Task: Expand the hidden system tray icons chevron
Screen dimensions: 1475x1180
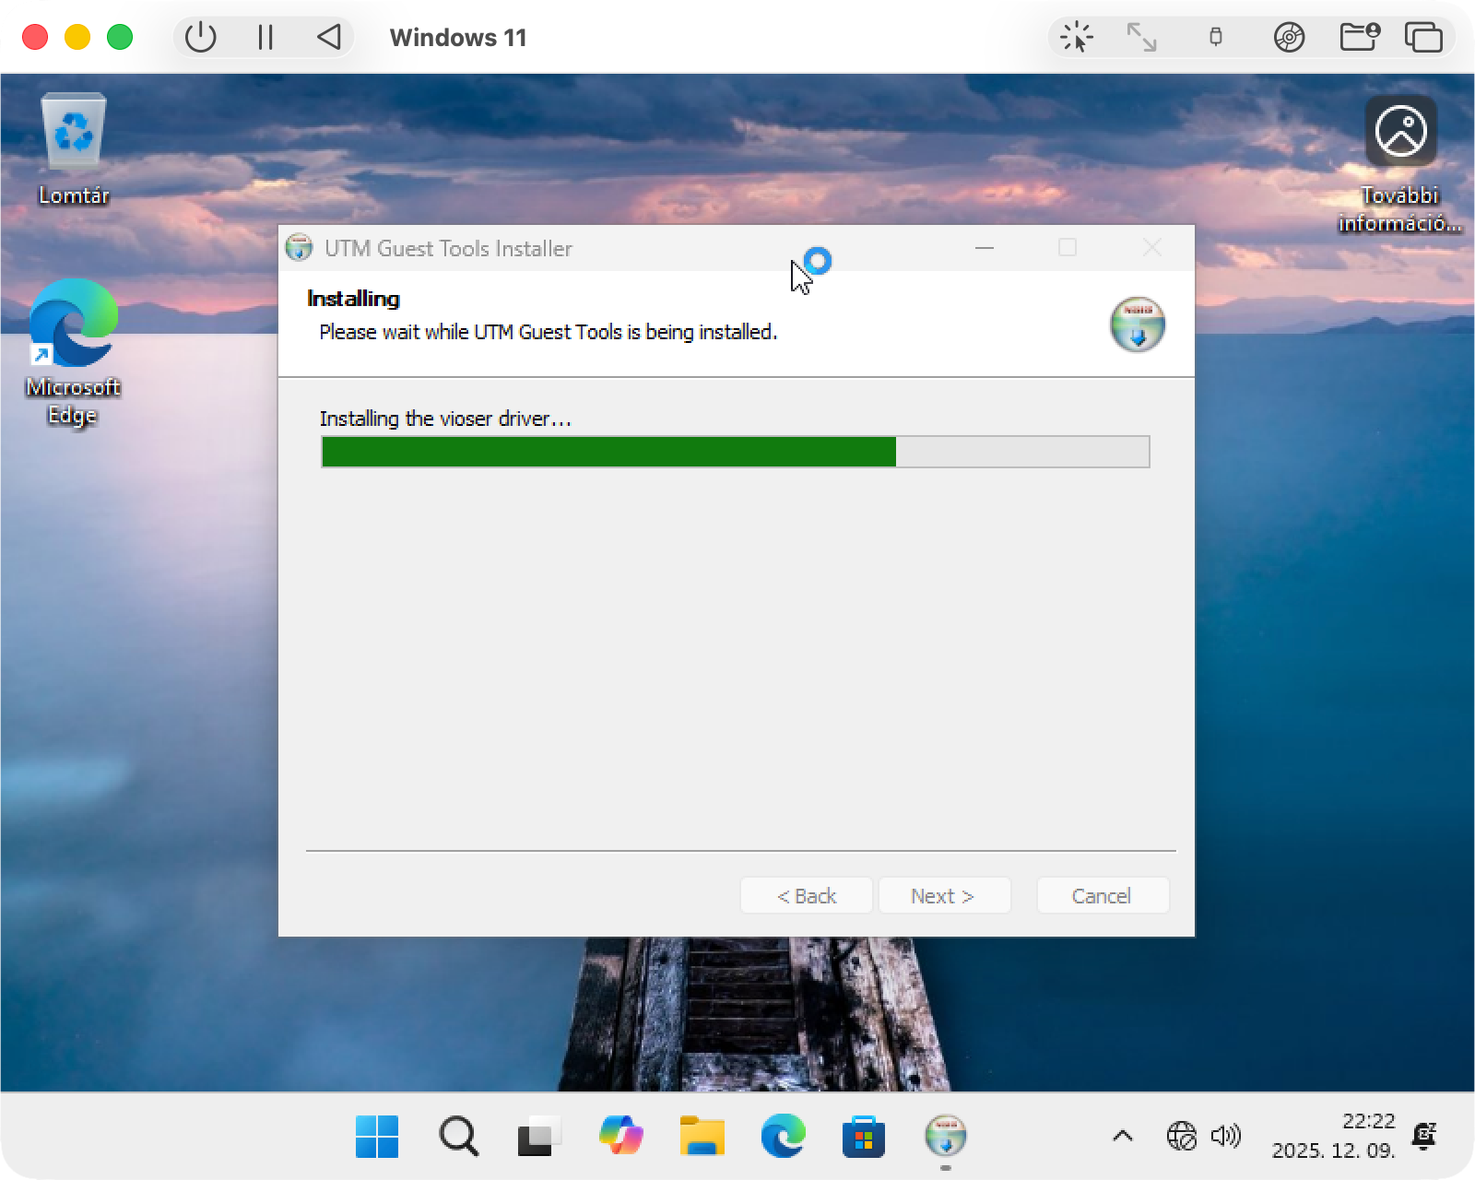Action: [1122, 1137]
